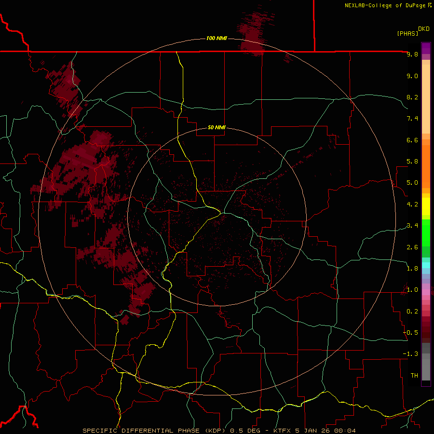Click the -1.3 scale value
Image resolution: width=434 pixels, height=434 pixels.
coord(410,354)
